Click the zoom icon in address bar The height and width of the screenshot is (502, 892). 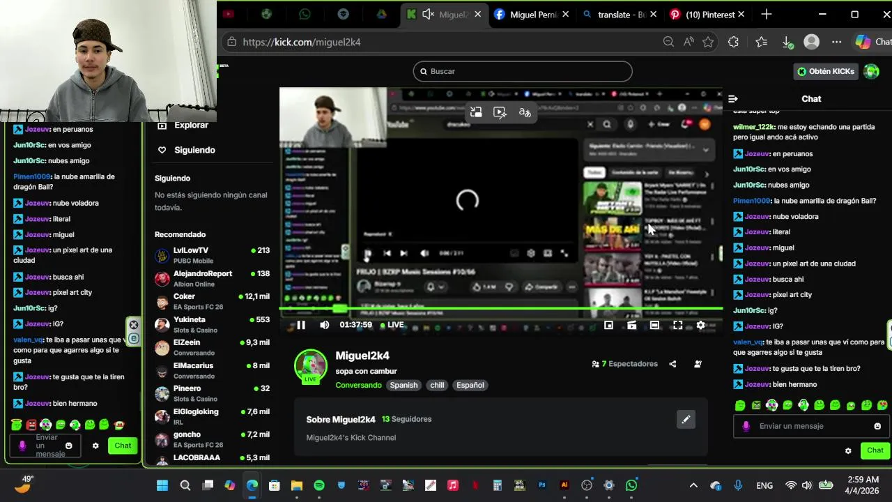point(668,42)
